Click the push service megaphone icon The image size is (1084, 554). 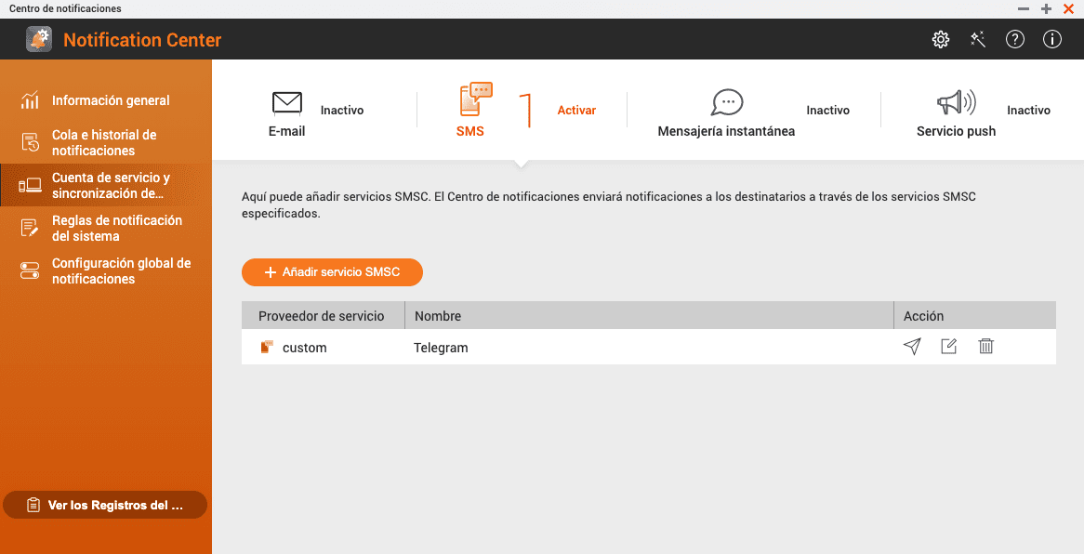point(956,102)
